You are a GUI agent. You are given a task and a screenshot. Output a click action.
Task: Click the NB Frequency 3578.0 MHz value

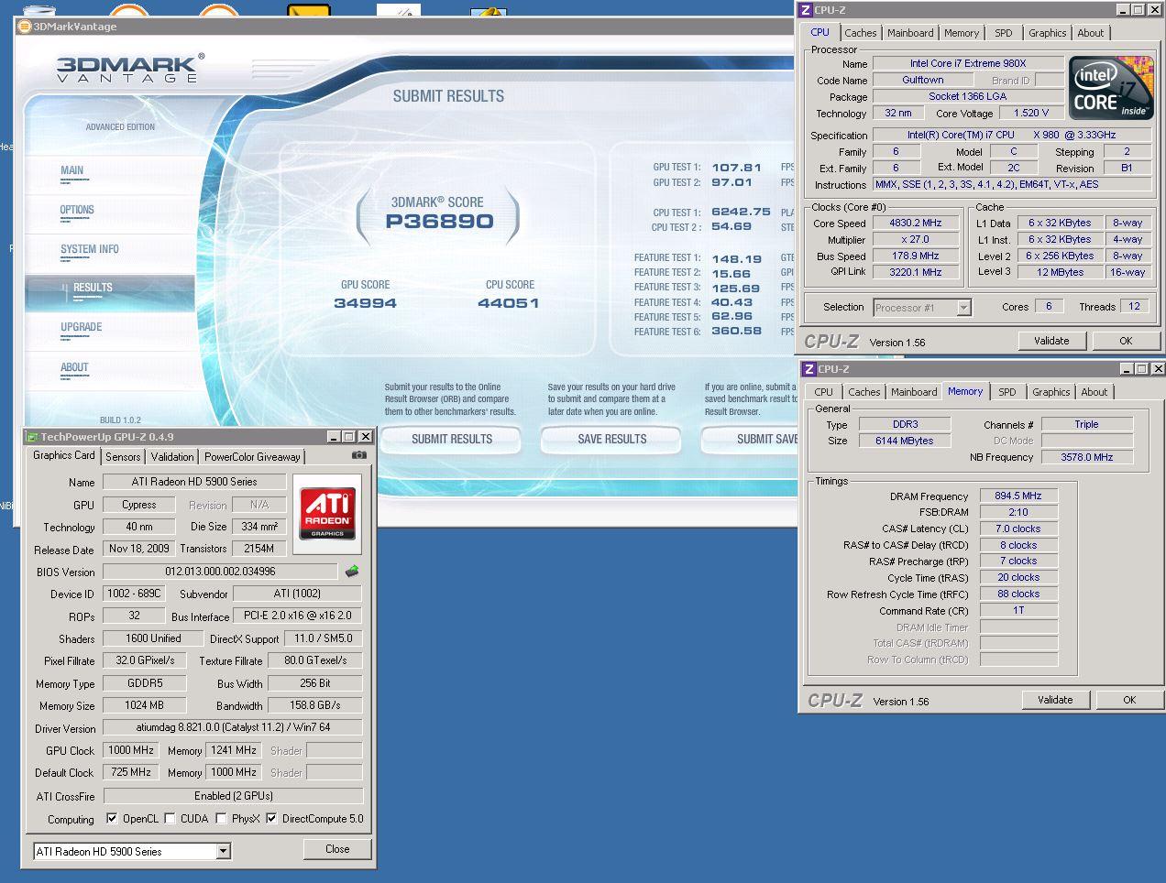coord(1087,457)
